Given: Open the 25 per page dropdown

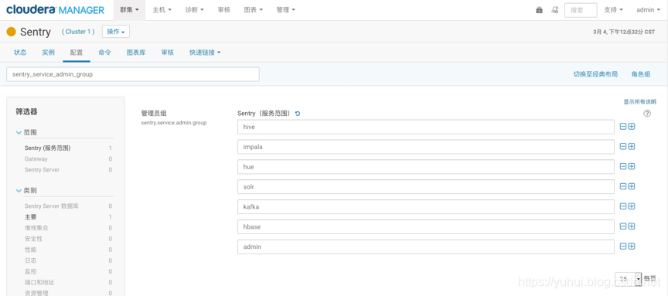Looking at the screenshot, I should coord(629,279).
